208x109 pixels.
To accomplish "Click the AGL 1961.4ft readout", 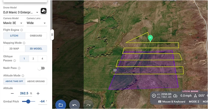I will tap(164, 97).
